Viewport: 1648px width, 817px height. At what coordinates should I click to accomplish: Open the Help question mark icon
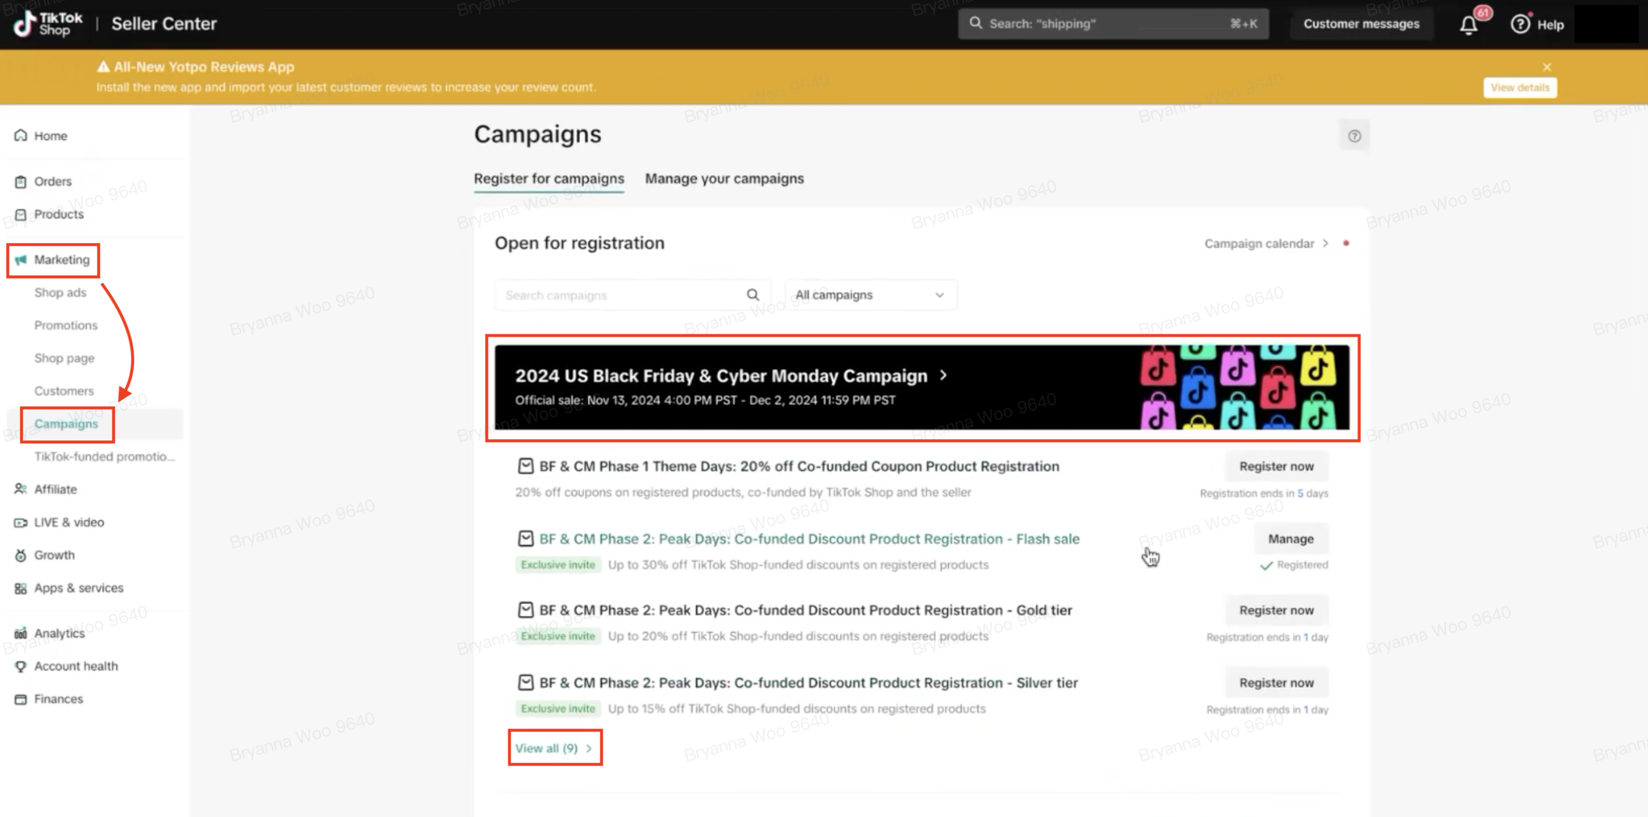1520,25
